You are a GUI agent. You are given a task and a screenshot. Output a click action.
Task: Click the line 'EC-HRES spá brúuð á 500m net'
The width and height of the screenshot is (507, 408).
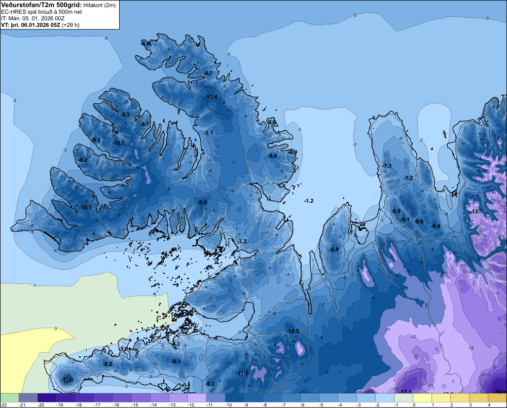[x=42, y=12]
